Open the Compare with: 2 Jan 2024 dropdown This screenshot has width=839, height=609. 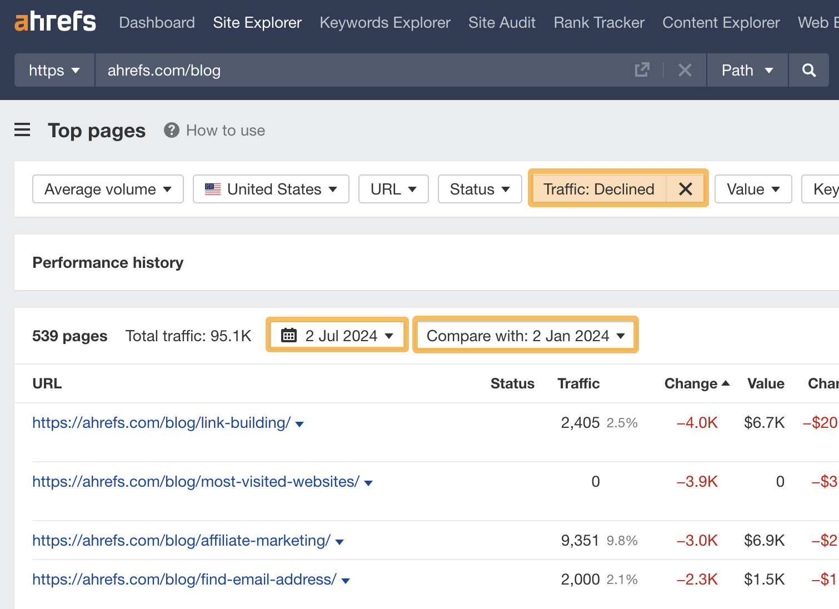click(525, 335)
